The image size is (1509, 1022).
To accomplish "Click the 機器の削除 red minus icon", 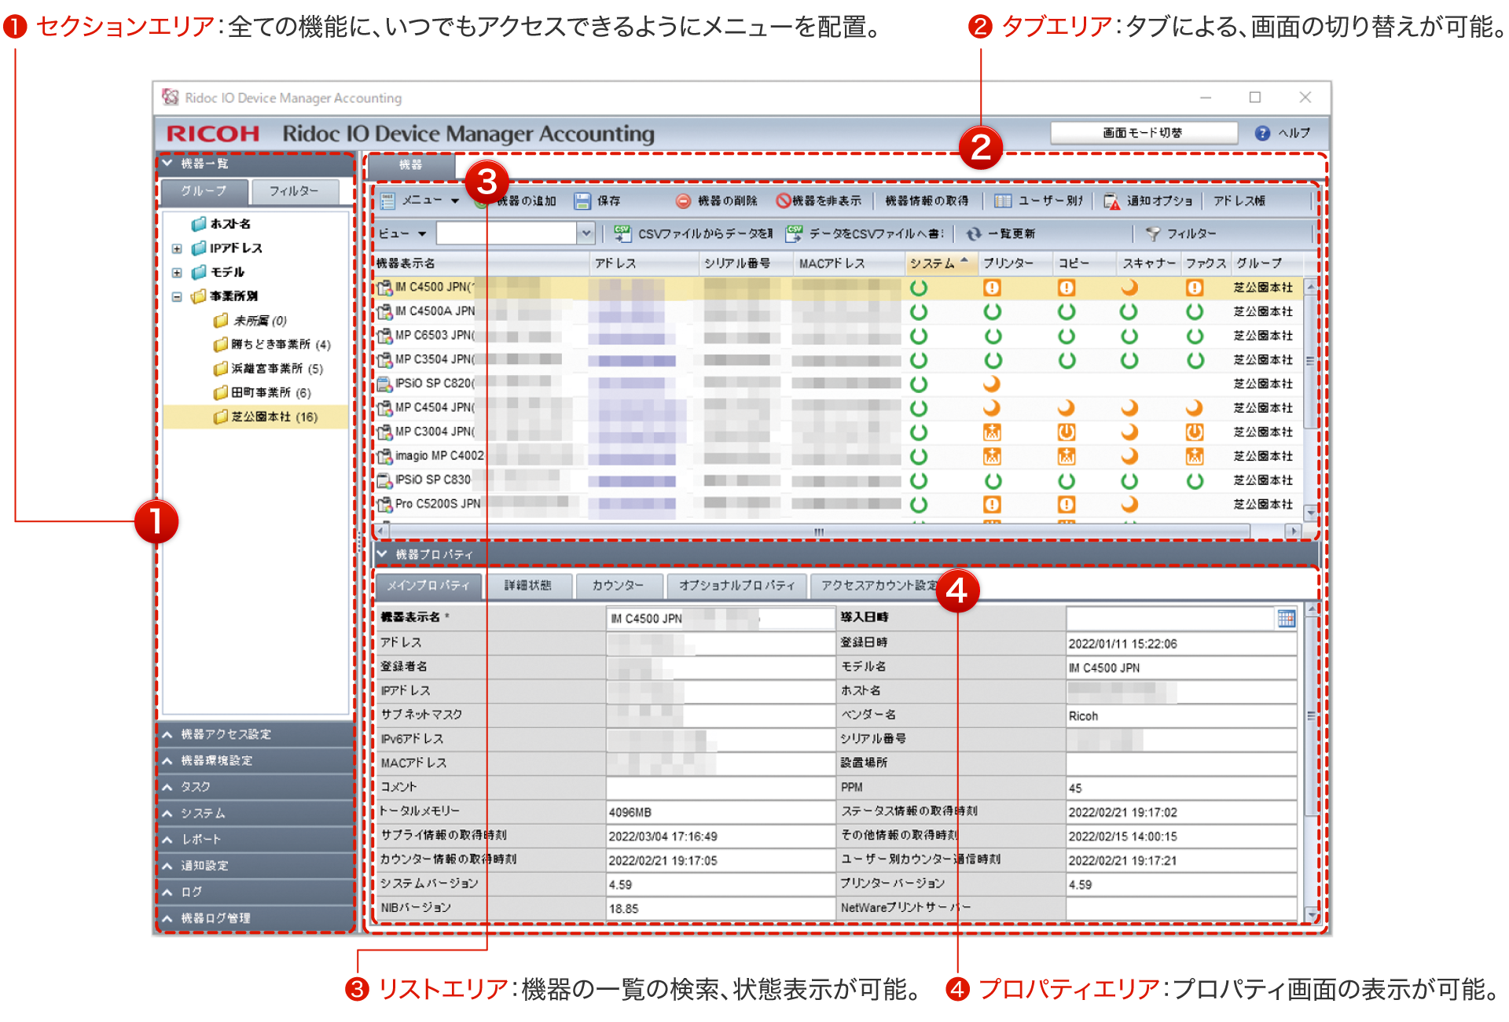I will (683, 201).
